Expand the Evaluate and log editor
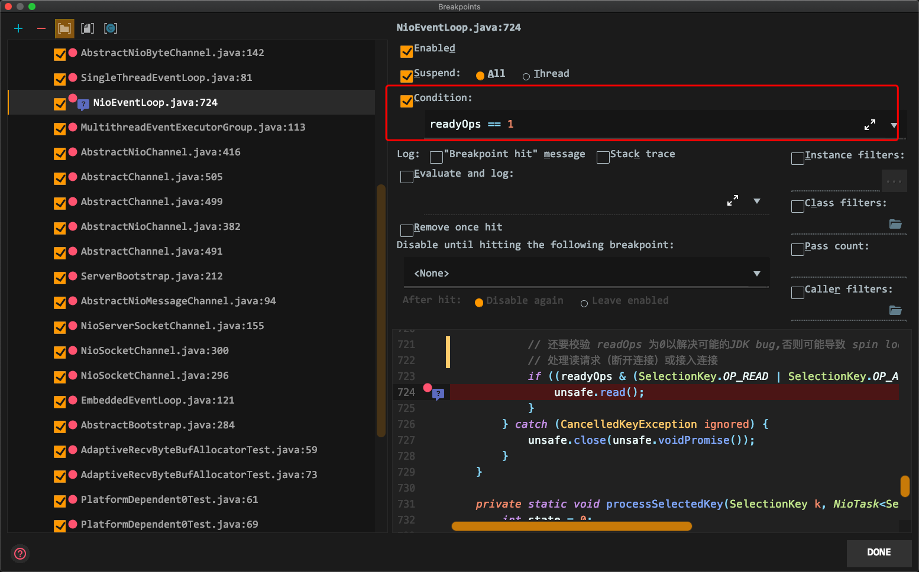The height and width of the screenshot is (572, 919). 733,201
